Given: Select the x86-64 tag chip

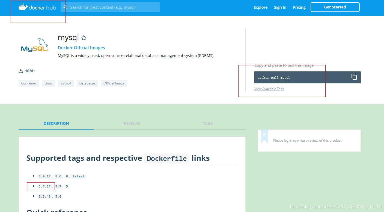Looking at the screenshot, I should (66, 83).
